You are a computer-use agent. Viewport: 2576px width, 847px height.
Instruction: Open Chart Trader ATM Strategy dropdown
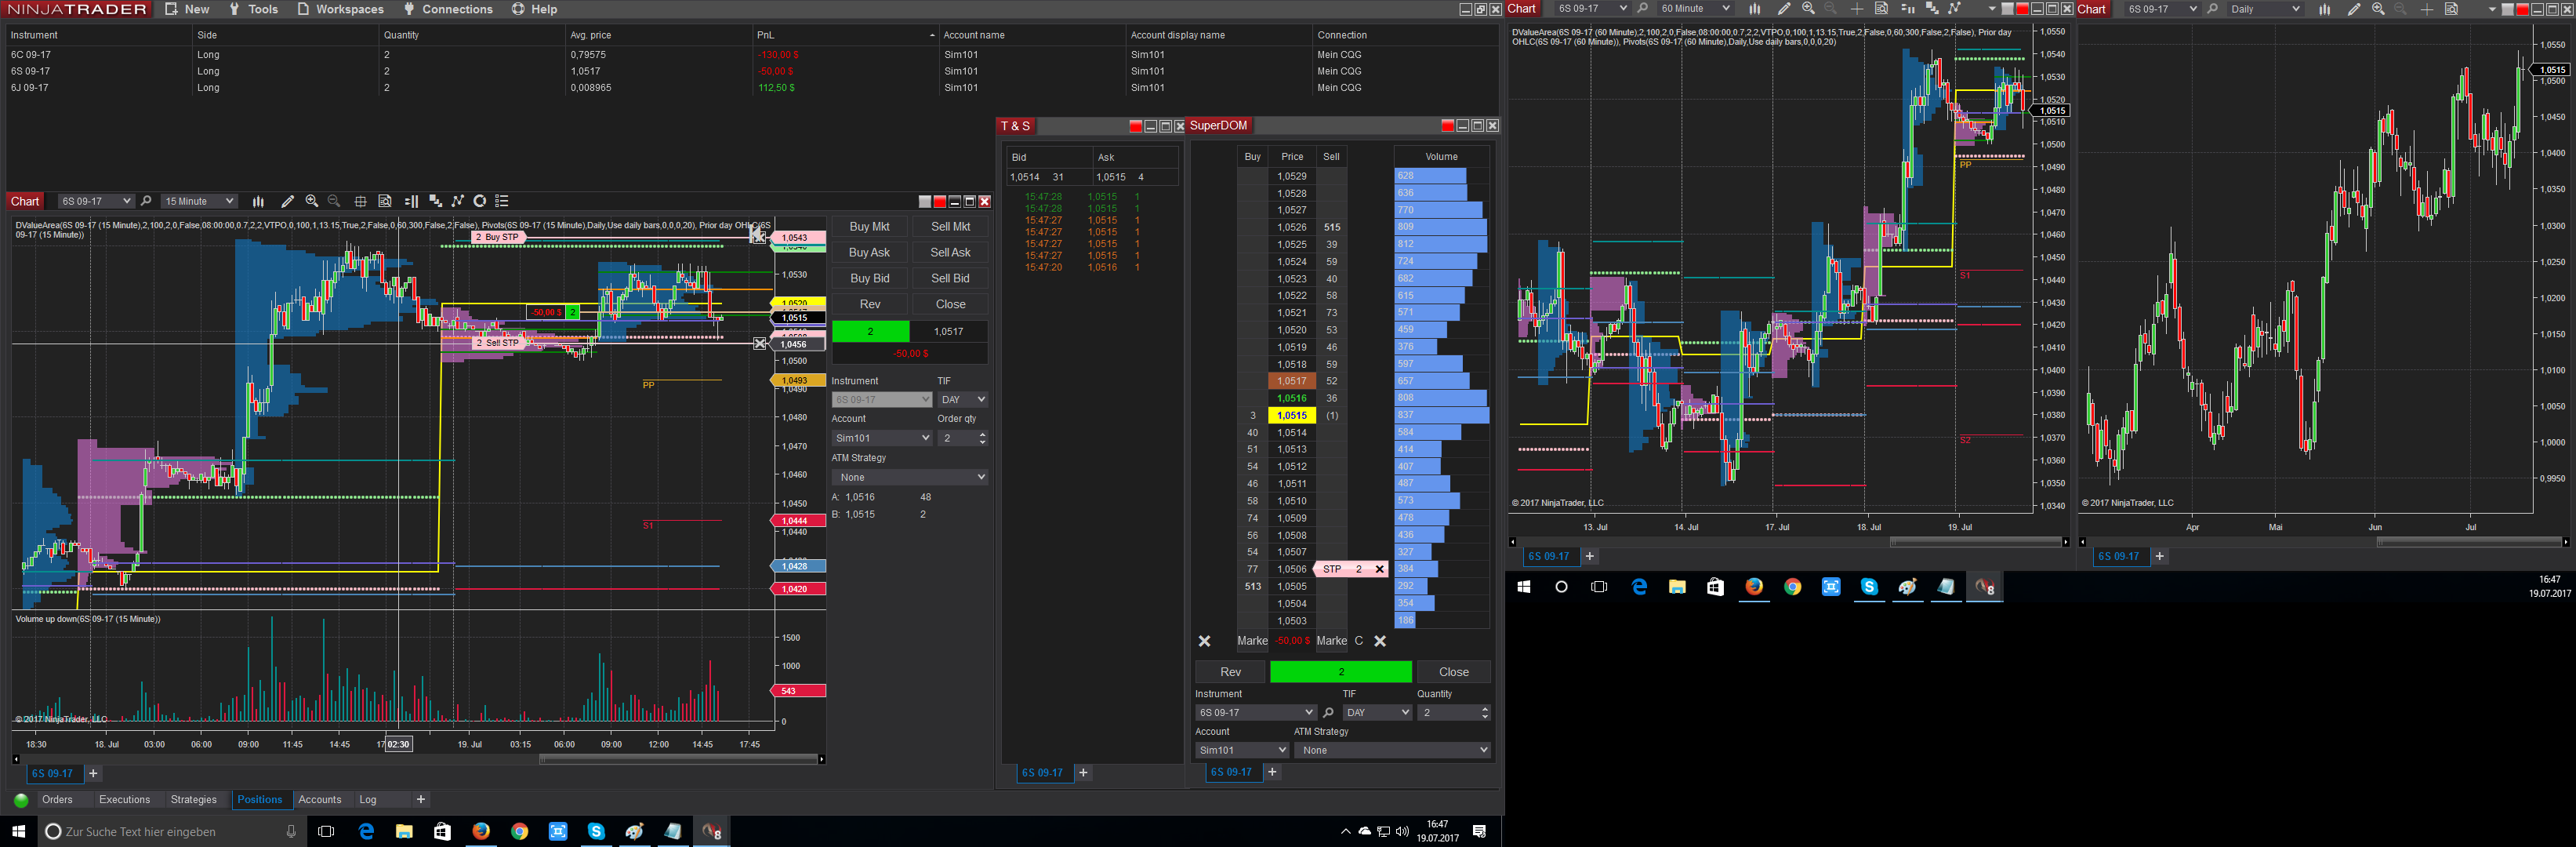[x=910, y=477]
